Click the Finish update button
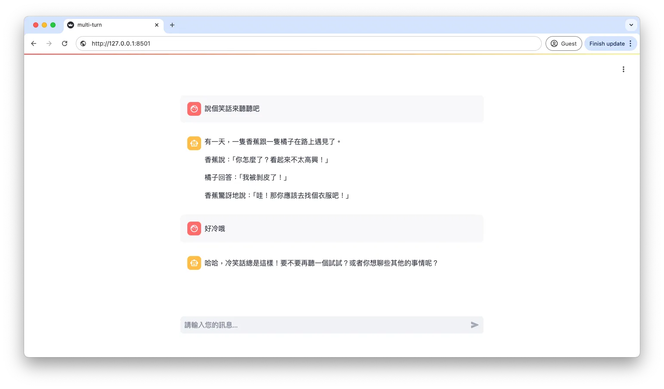This screenshot has width=664, height=389. tap(607, 43)
